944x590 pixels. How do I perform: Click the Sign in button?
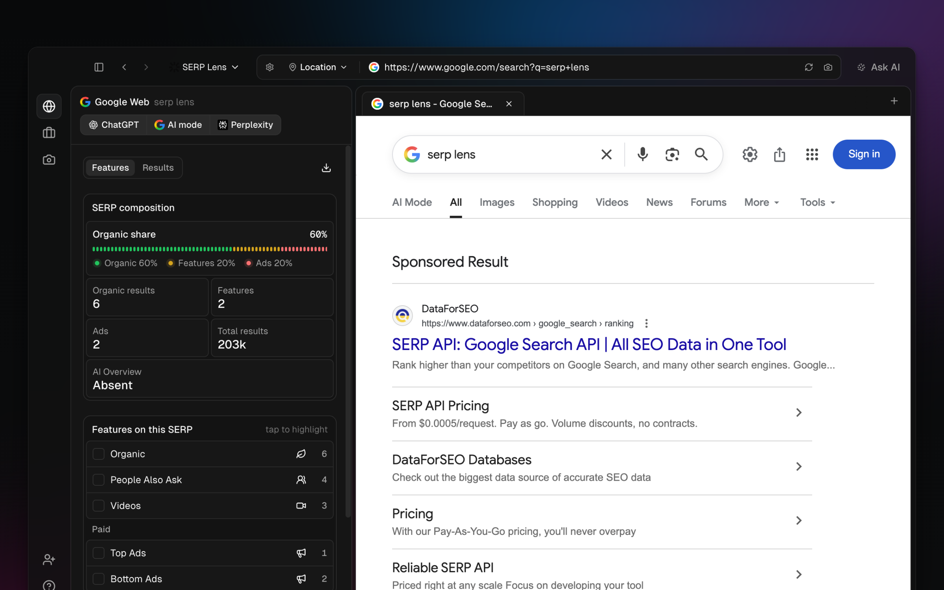coord(864,154)
